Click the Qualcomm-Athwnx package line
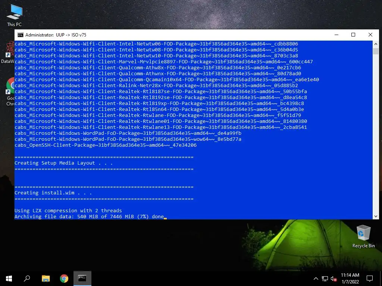Viewport: 382px width, 286px height. pos(158,74)
